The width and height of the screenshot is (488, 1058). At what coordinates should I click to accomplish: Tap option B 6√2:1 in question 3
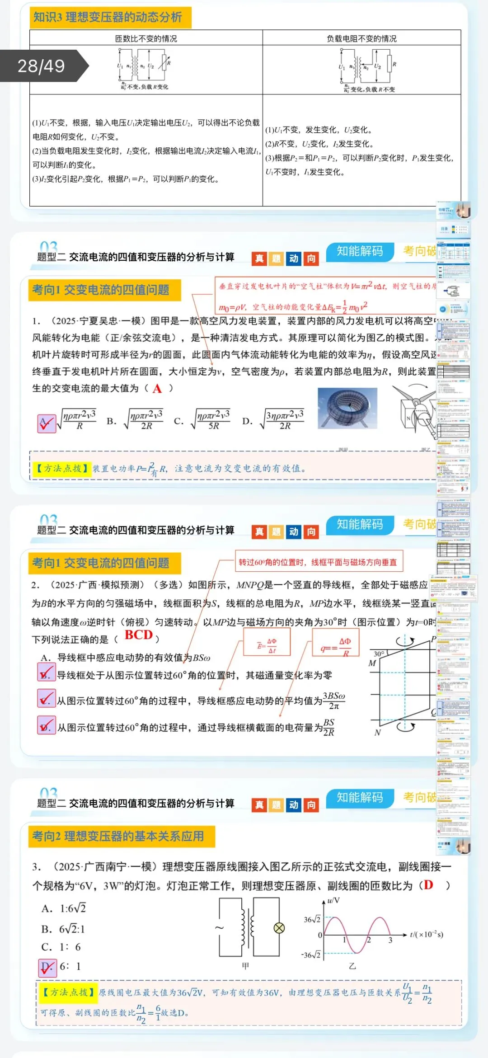coord(63,929)
